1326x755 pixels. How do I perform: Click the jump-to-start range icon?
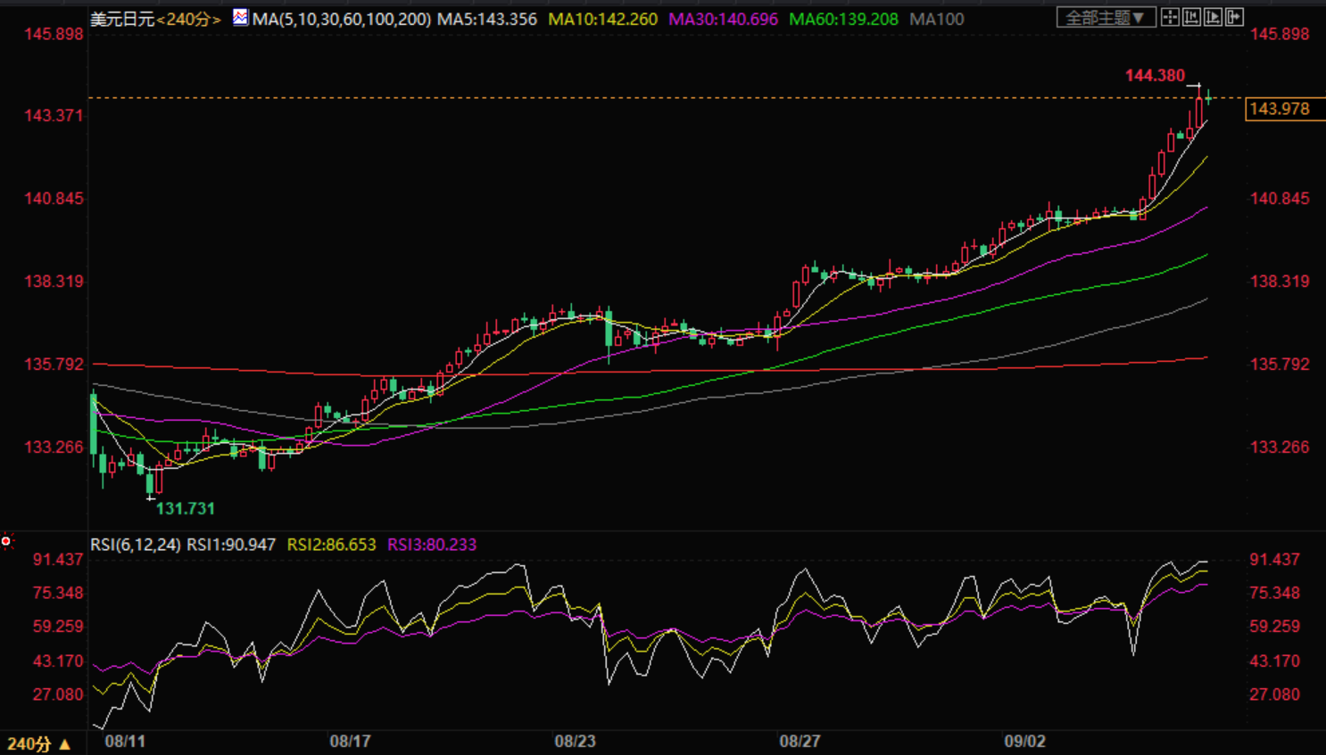pyautogui.click(x=1191, y=17)
